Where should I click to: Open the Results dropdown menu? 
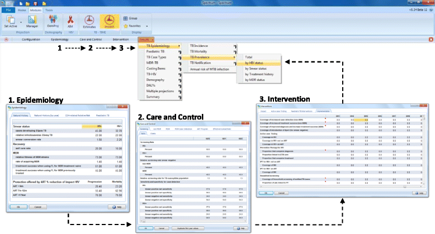[146, 39]
